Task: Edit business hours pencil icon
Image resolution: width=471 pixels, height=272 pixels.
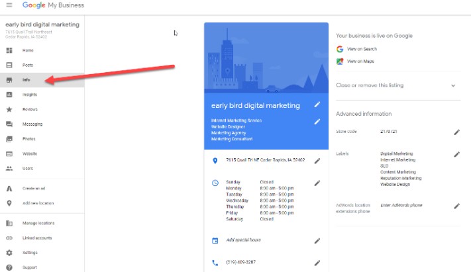Action: pyautogui.click(x=317, y=183)
